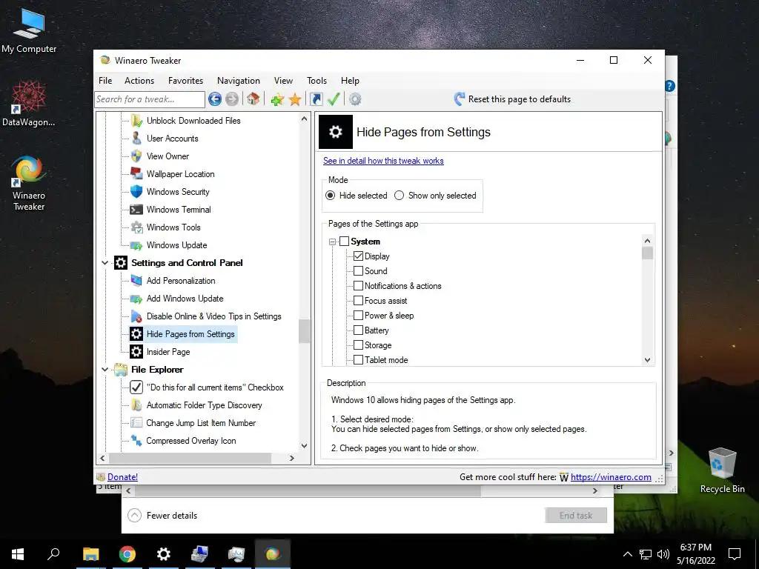Click the Windows Start button
Screen dimensions: 759x569
coord(18,554)
